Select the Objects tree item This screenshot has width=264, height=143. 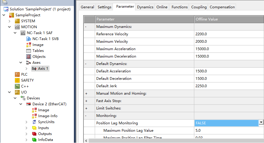[x=39, y=57]
